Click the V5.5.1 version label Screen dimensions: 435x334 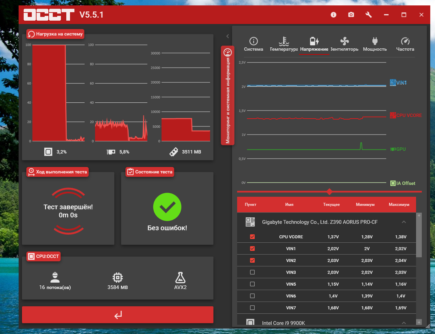[x=91, y=15]
